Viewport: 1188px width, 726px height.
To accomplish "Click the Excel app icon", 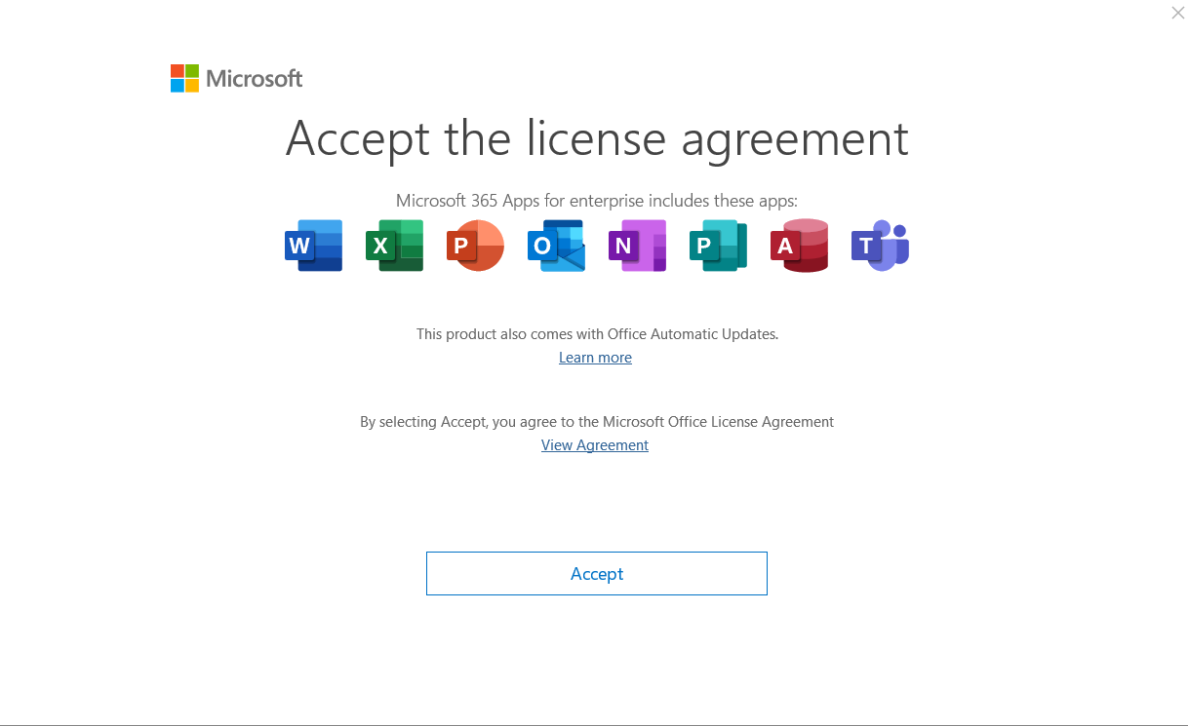I will (x=394, y=246).
